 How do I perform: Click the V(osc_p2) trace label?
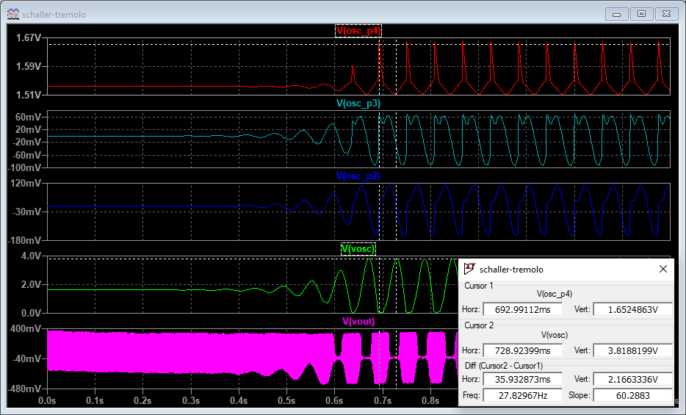358,176
